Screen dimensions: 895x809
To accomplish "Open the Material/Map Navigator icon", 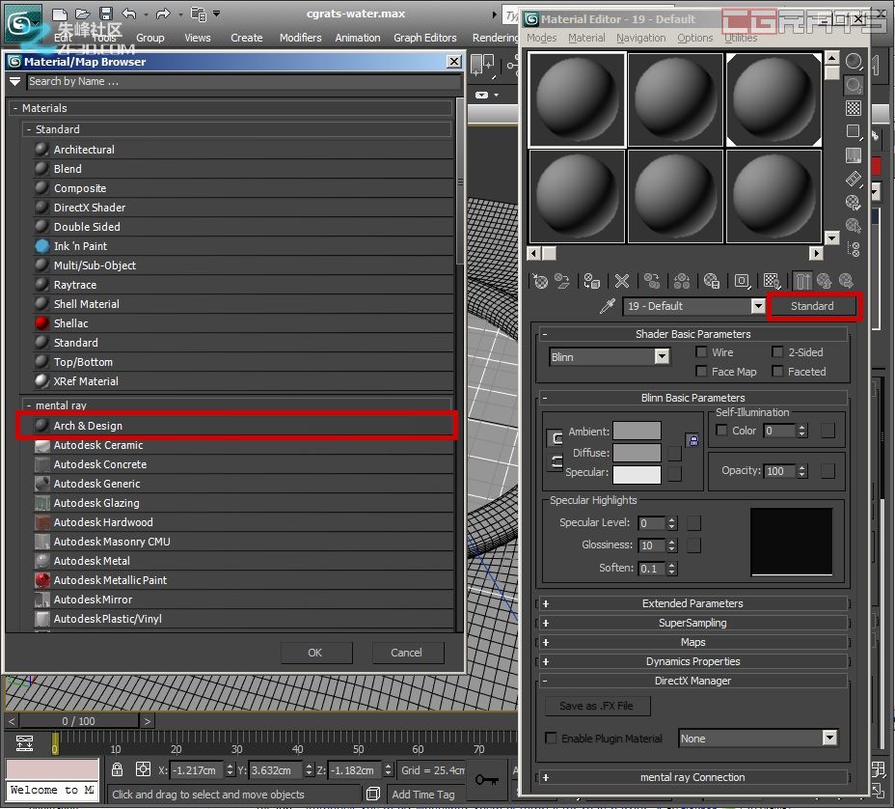I will tap(854, 249).
